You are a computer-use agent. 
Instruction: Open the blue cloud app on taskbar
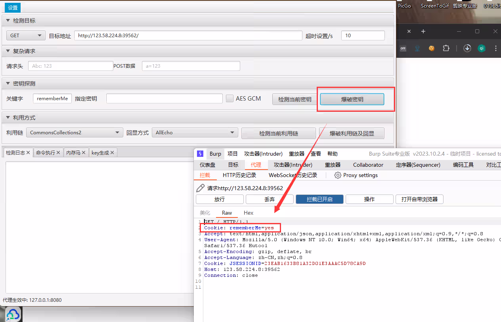[x=12, y=315]
